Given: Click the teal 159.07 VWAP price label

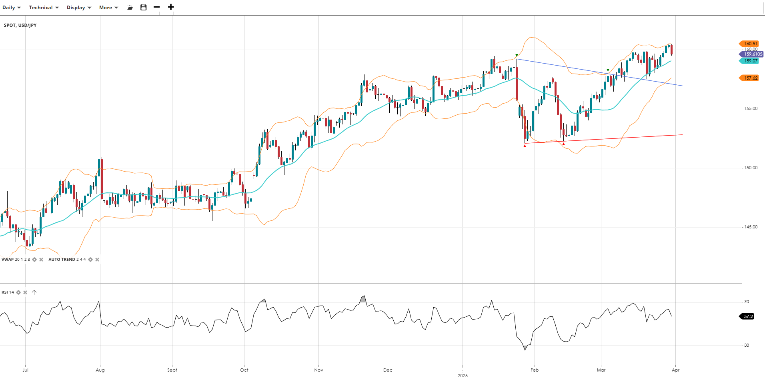Looking at the screenshot, I should click(750, 61).
